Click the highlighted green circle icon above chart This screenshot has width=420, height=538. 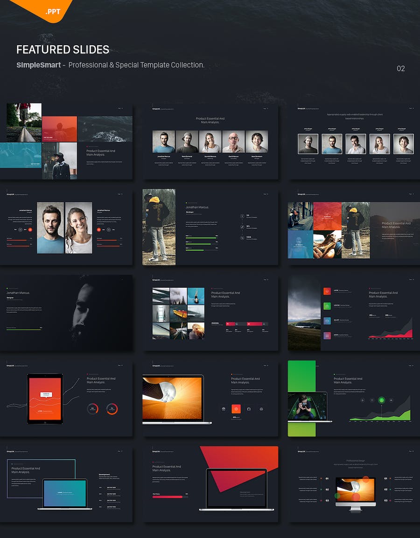tap(382, 400)
